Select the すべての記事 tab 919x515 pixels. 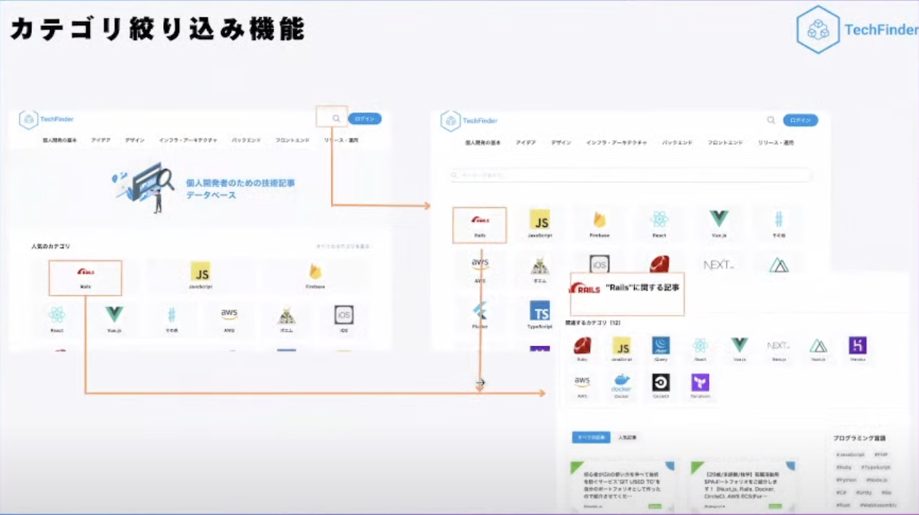click(591, 437)
